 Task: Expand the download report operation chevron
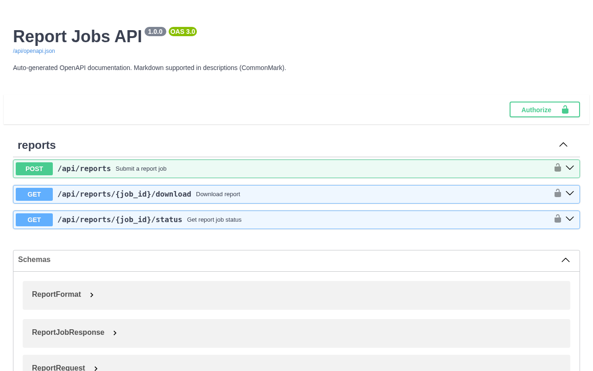[570, 193]
